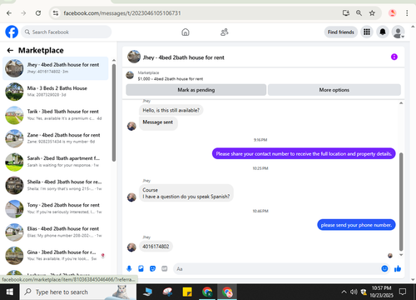Open the emoji picker in composer
Viewport: 416px width, 300px height.
click(384, 268)
